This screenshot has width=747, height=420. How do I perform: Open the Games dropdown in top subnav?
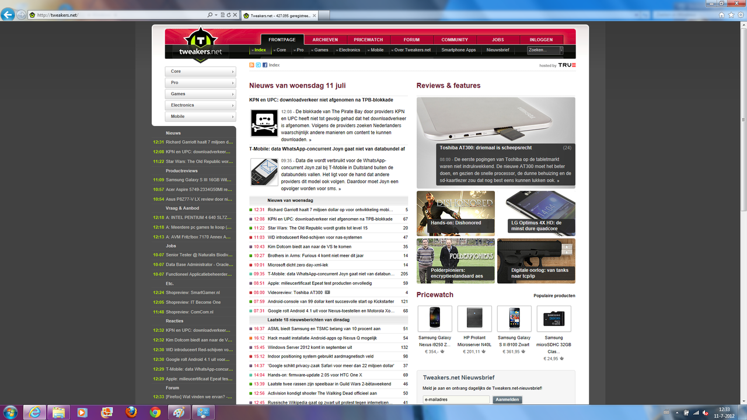319,50
